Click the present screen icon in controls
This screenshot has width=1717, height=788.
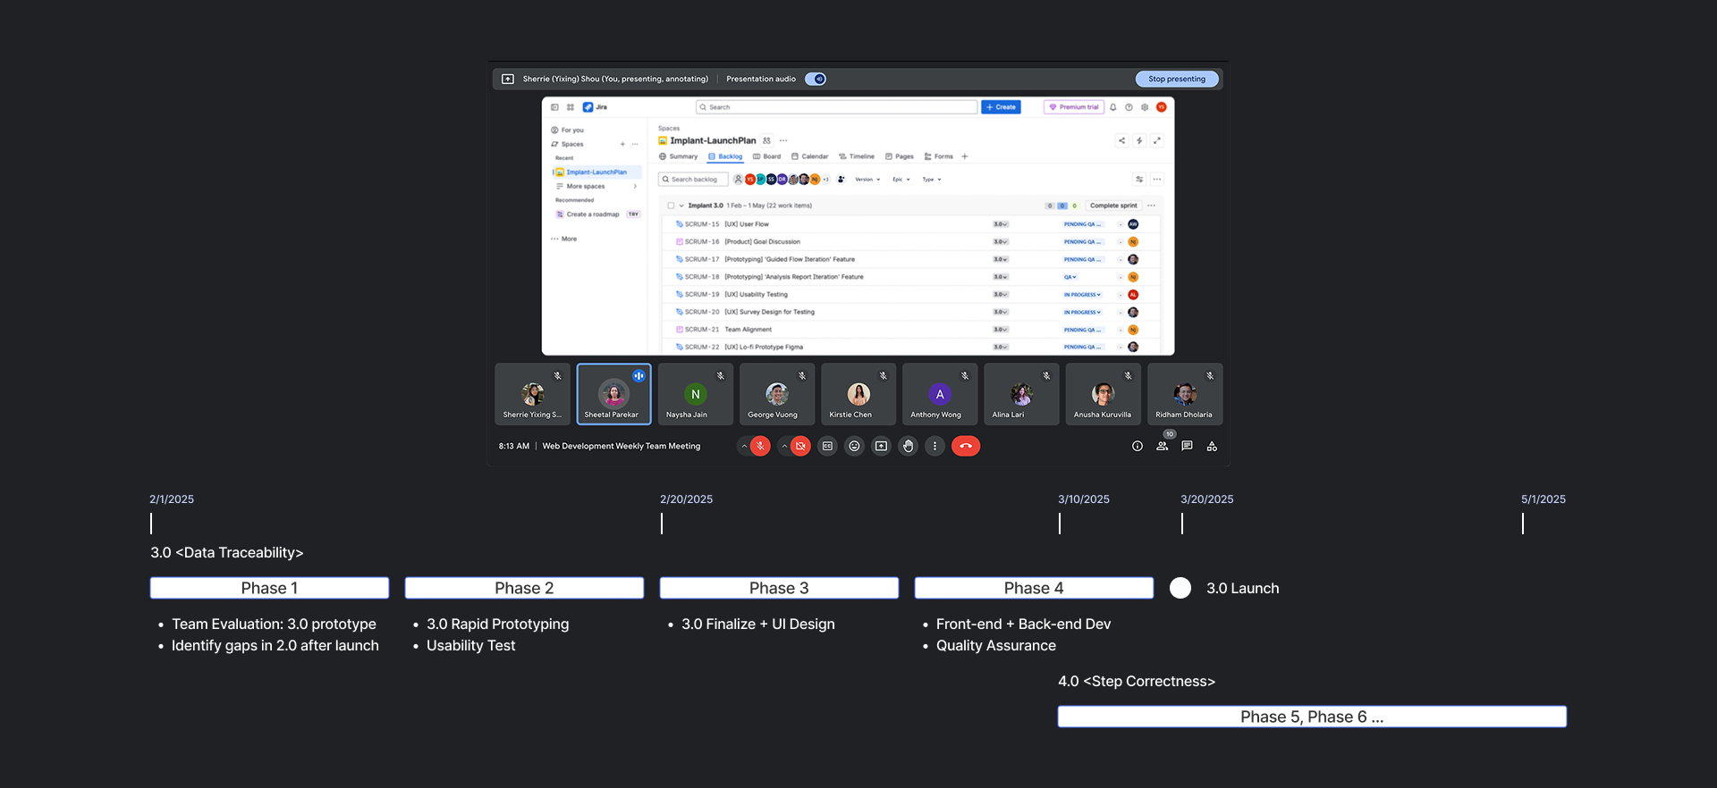pos(882,446)
